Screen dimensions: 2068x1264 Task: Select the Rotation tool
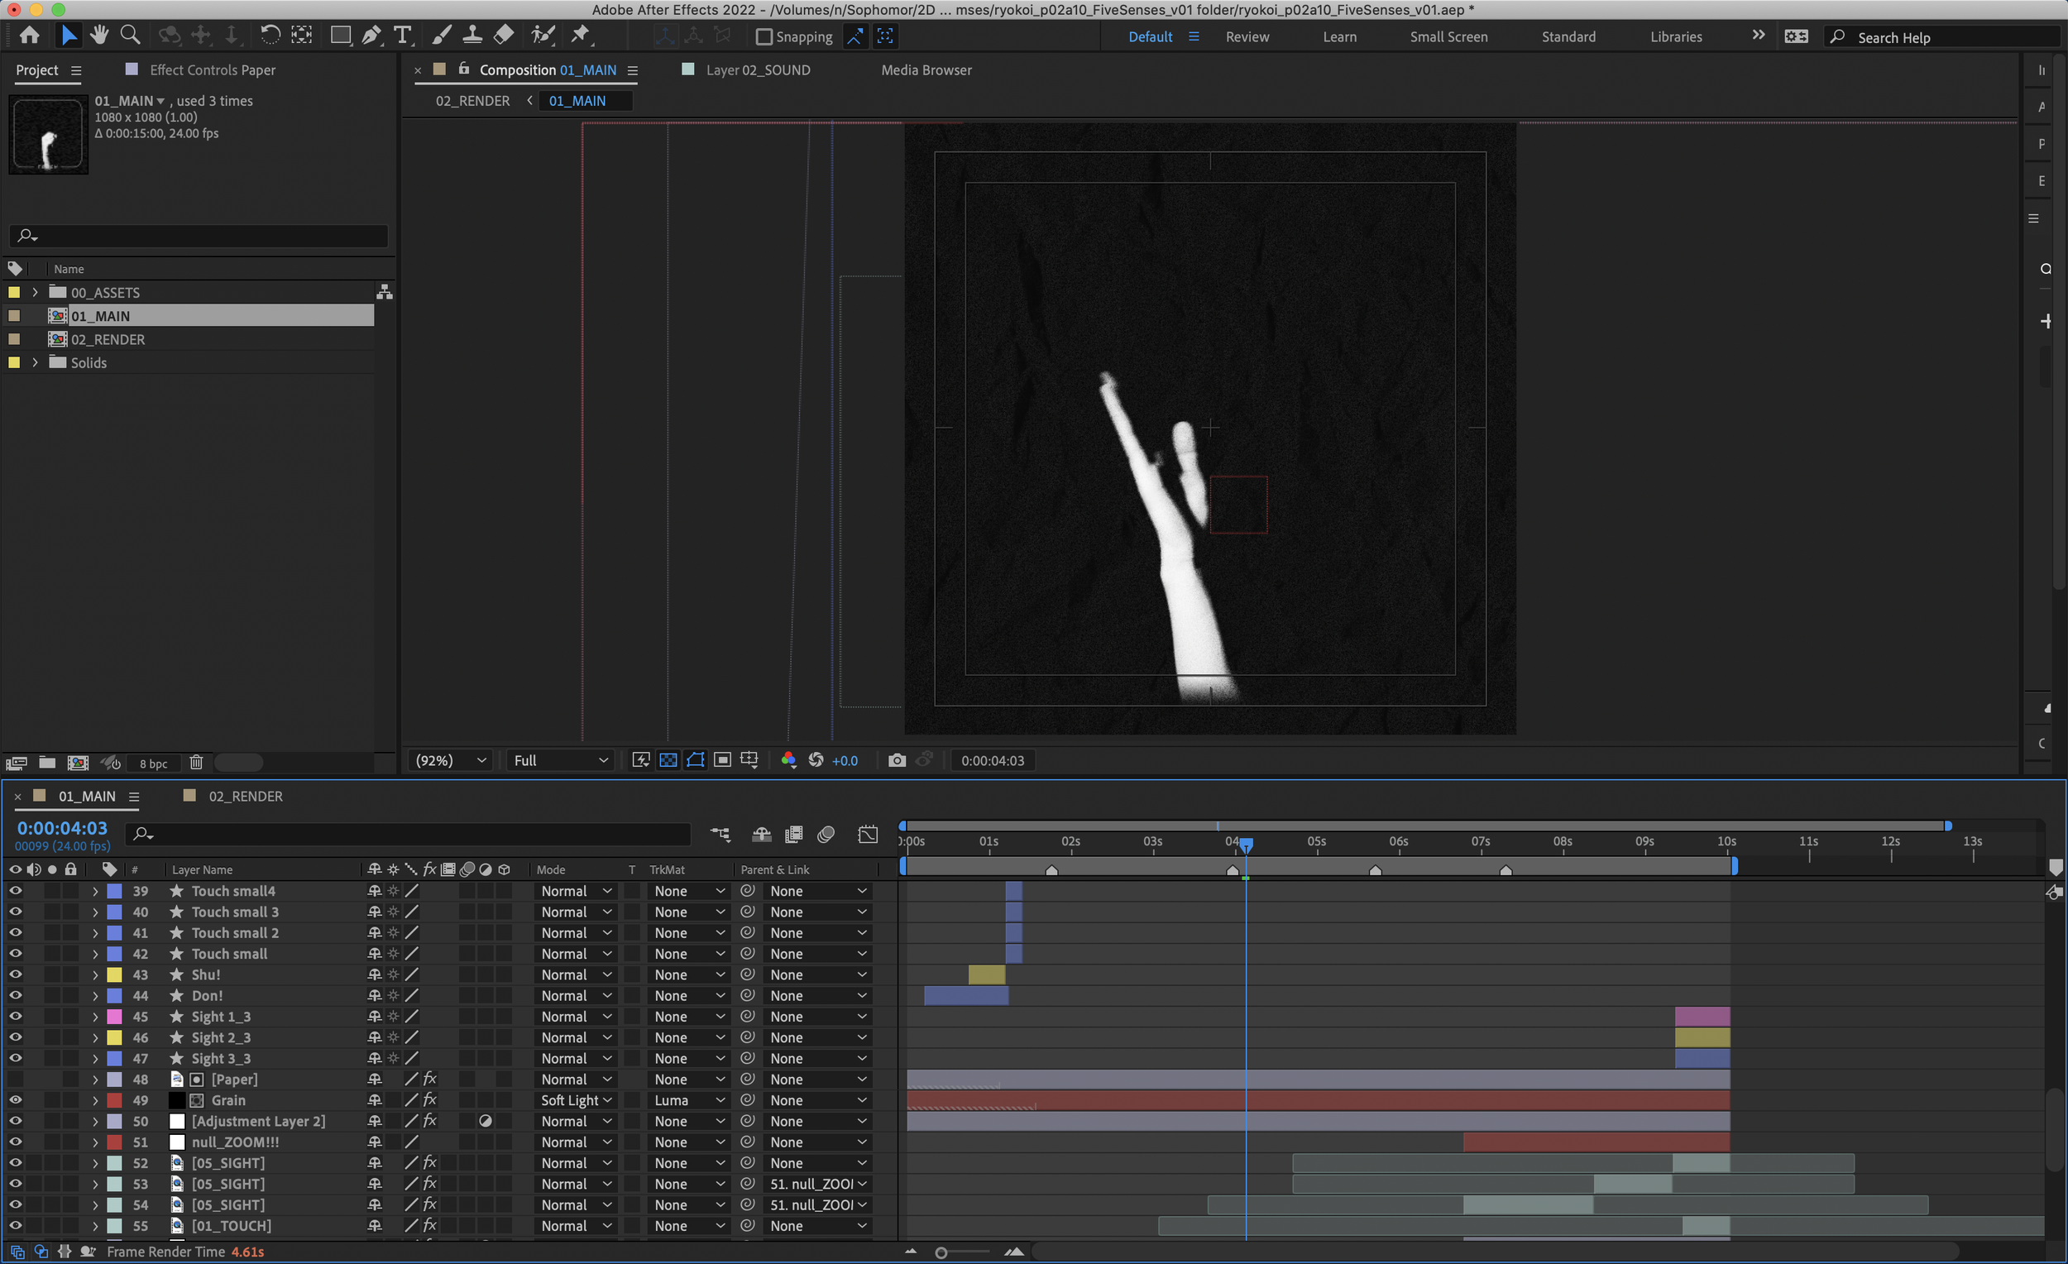[x=270, y=36]
